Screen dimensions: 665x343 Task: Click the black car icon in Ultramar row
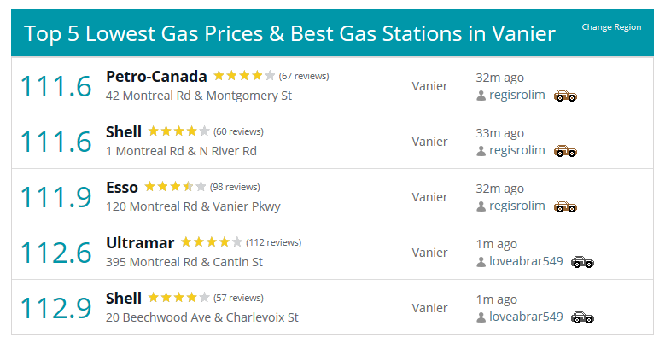pos(583,262)
